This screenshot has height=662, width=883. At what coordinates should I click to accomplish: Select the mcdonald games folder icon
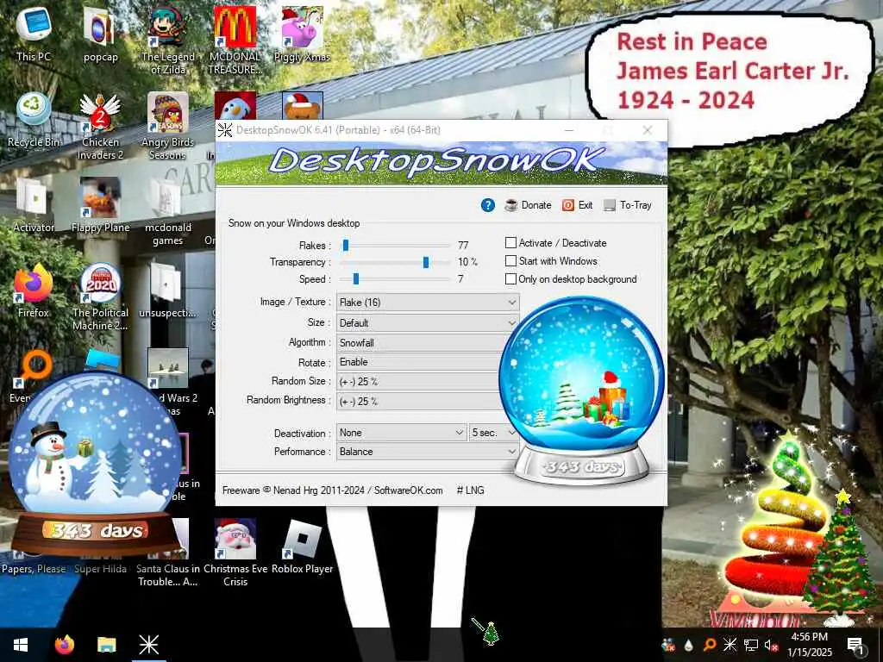pyautogui.click(x=168, y=212)
